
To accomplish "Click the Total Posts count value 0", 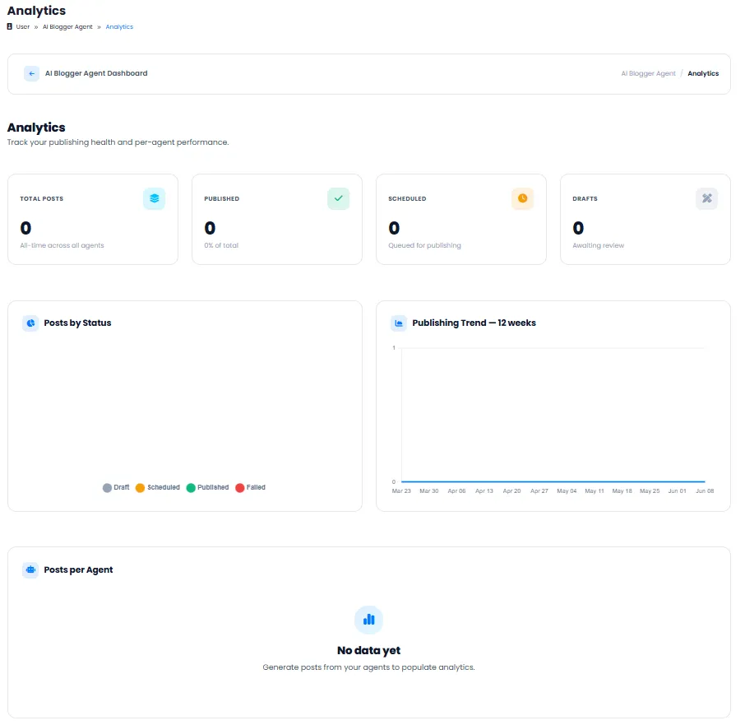I will coord(25,228).
